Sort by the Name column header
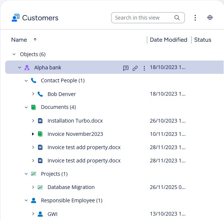 point(19,40)
